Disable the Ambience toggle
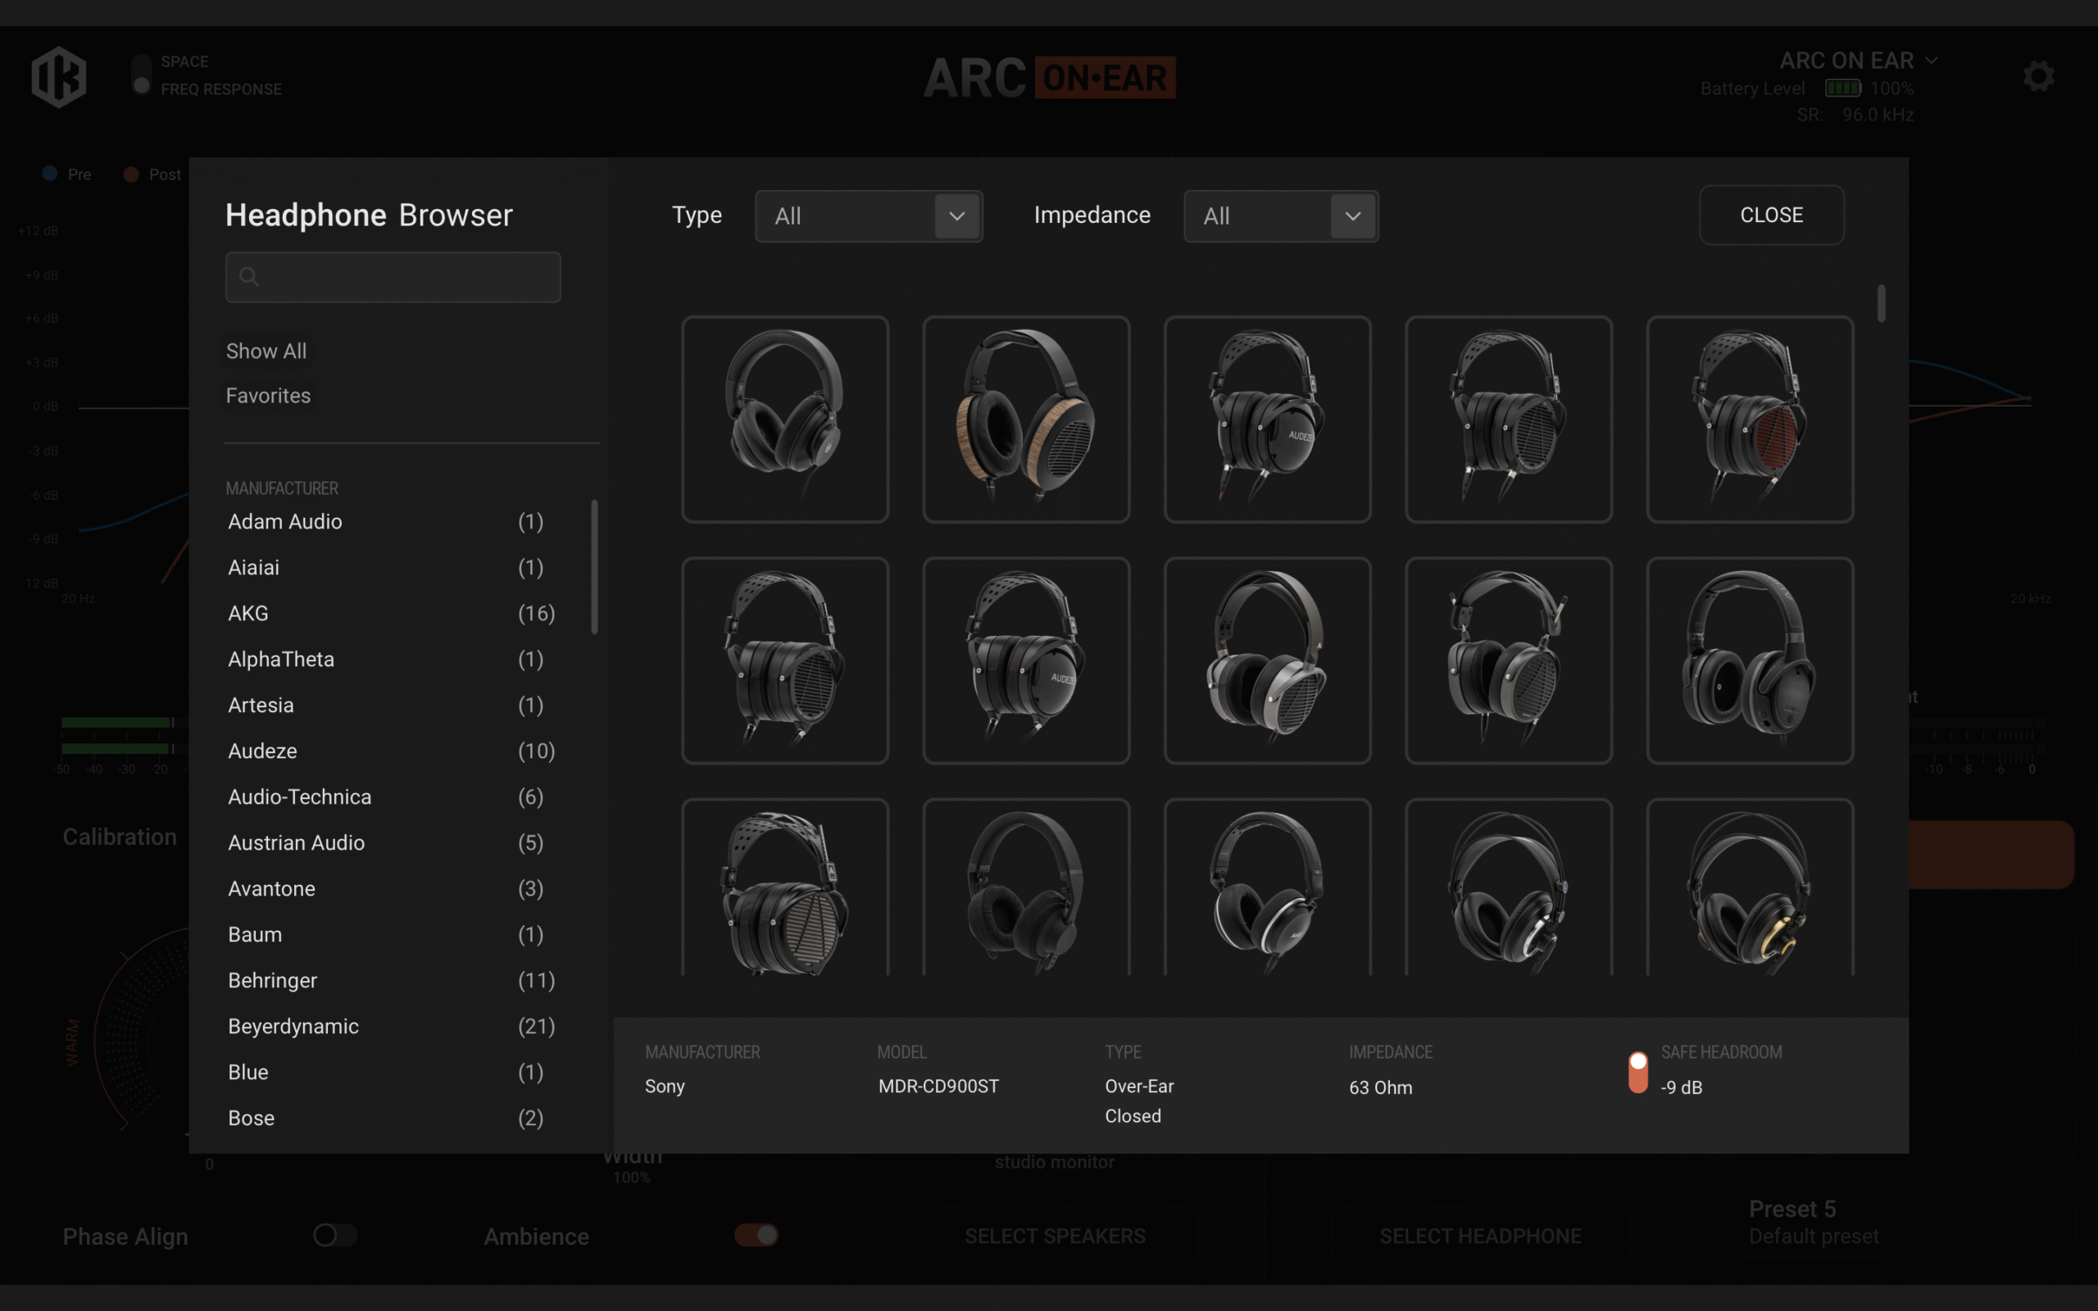2098x1311 pixels. pos(756,1235)
